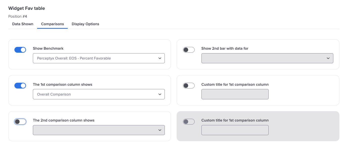347x148 pixels.
Task: Click custom title input in greyed-out card
Action: pyautogui.click(x=235, y=130)
